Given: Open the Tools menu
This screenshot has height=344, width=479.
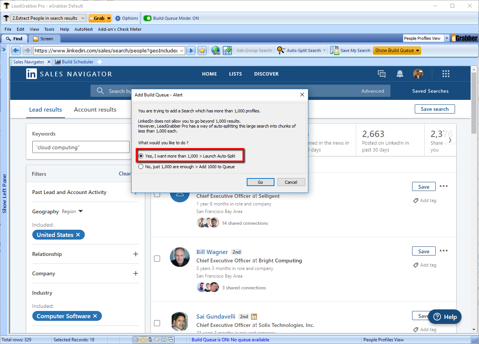Looking at the screenshot, I should [49, 29].
